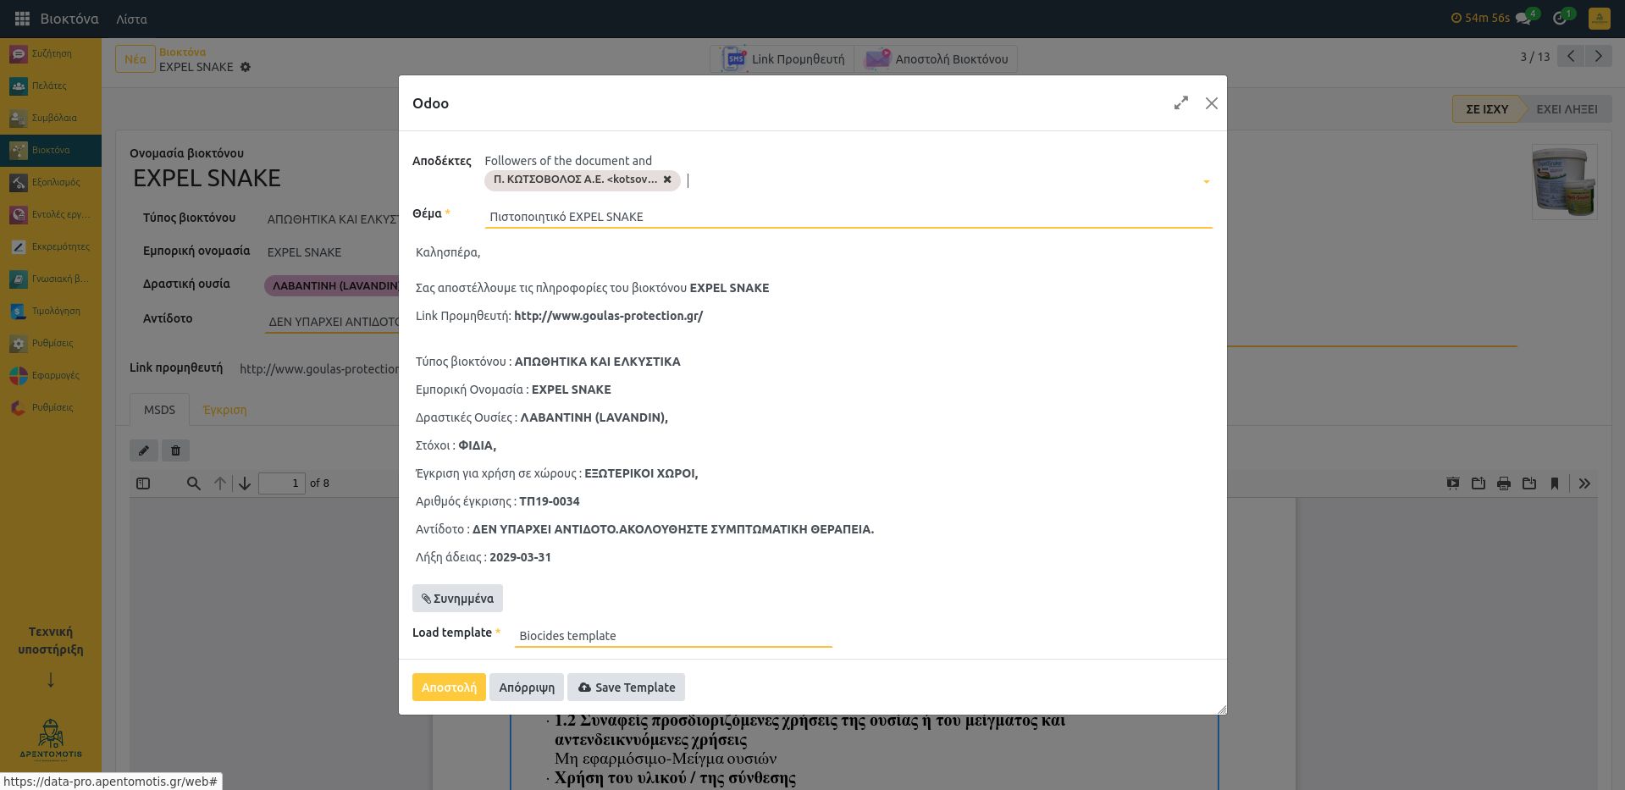Switch to the MSDS tab
Viewport: 1625px width, 790px height.
(159, 410)
